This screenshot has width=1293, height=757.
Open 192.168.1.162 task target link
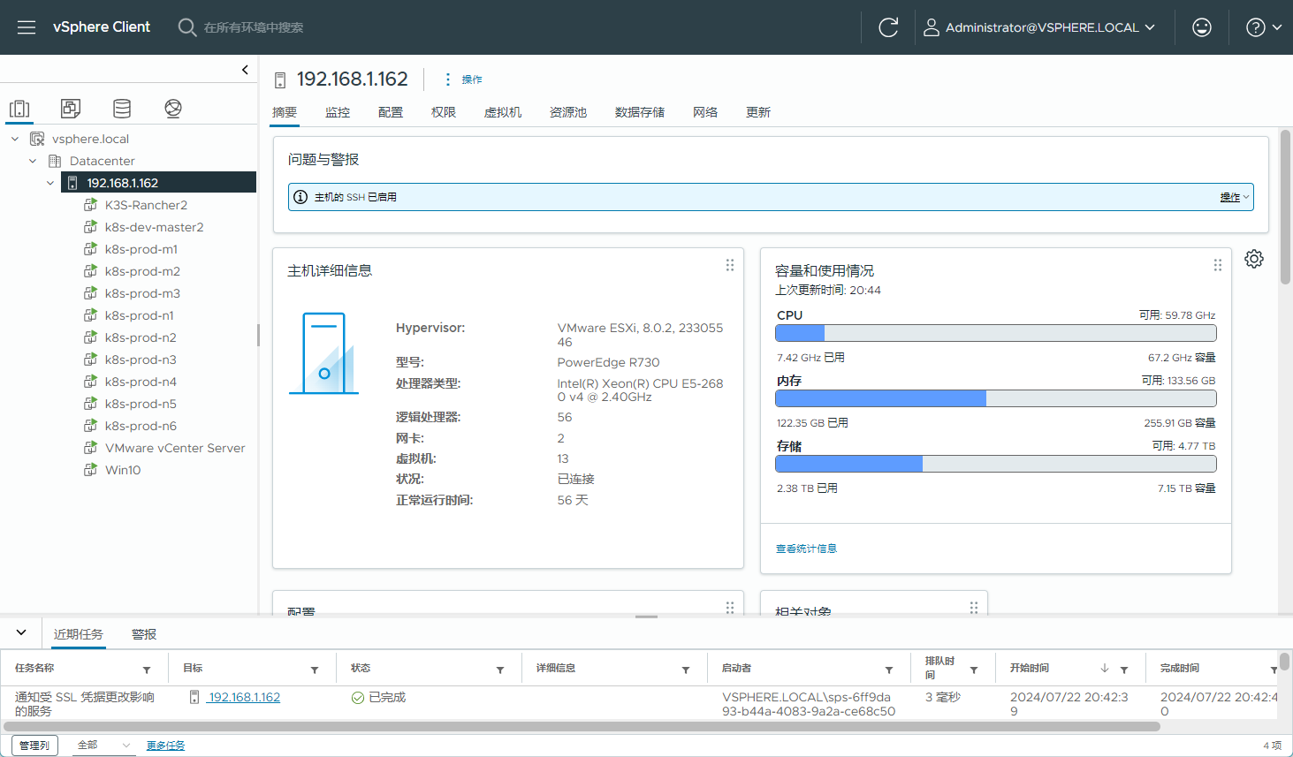pyautogui.click(x=244, y=697)
